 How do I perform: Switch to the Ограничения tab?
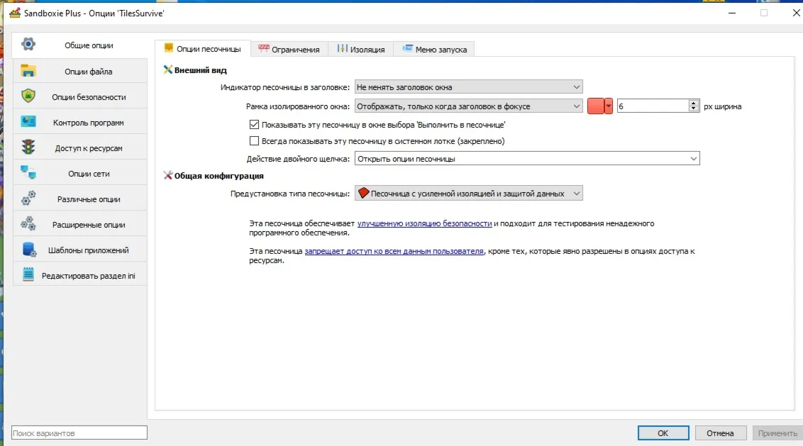coord(289,49)
